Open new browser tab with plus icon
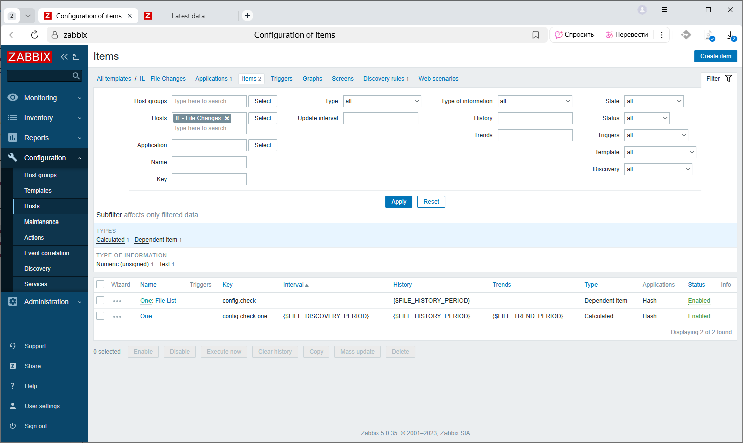Screen dimensions: 743x443 pyautogui.click(x=247, y=15)
